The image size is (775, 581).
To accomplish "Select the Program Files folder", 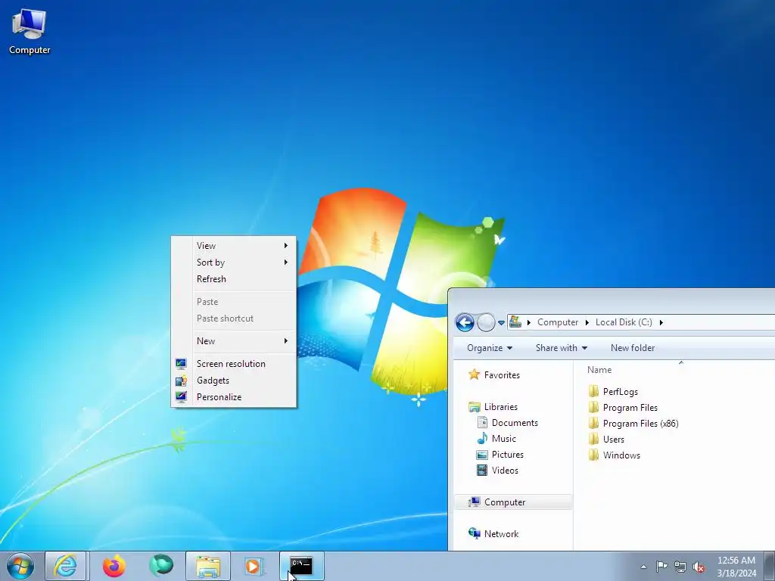I will click(630, 408).
